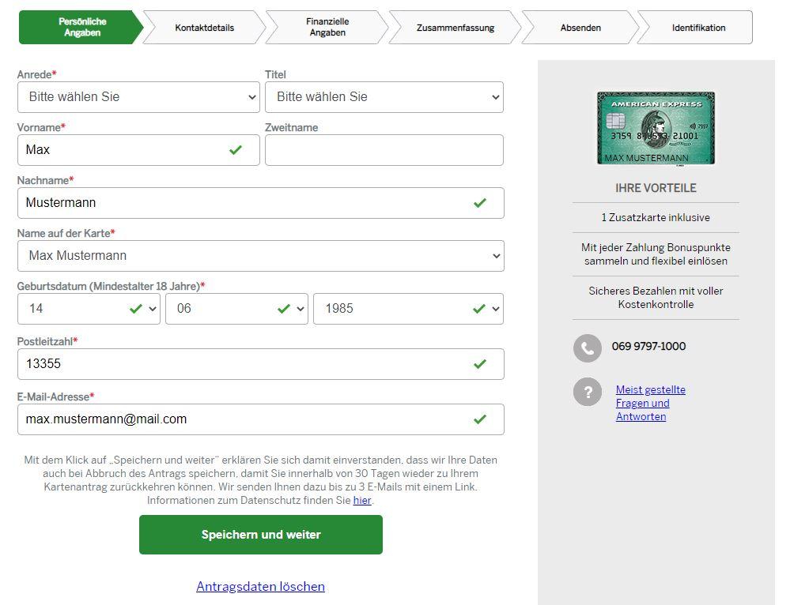Screen dimensions: 794x605
Task: Open the birth day dropdown showing 14
Action: click(89, 309)
